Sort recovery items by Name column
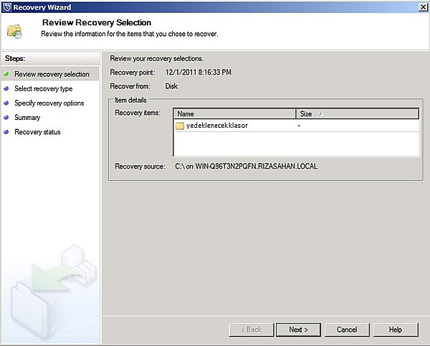 (234, 113)
